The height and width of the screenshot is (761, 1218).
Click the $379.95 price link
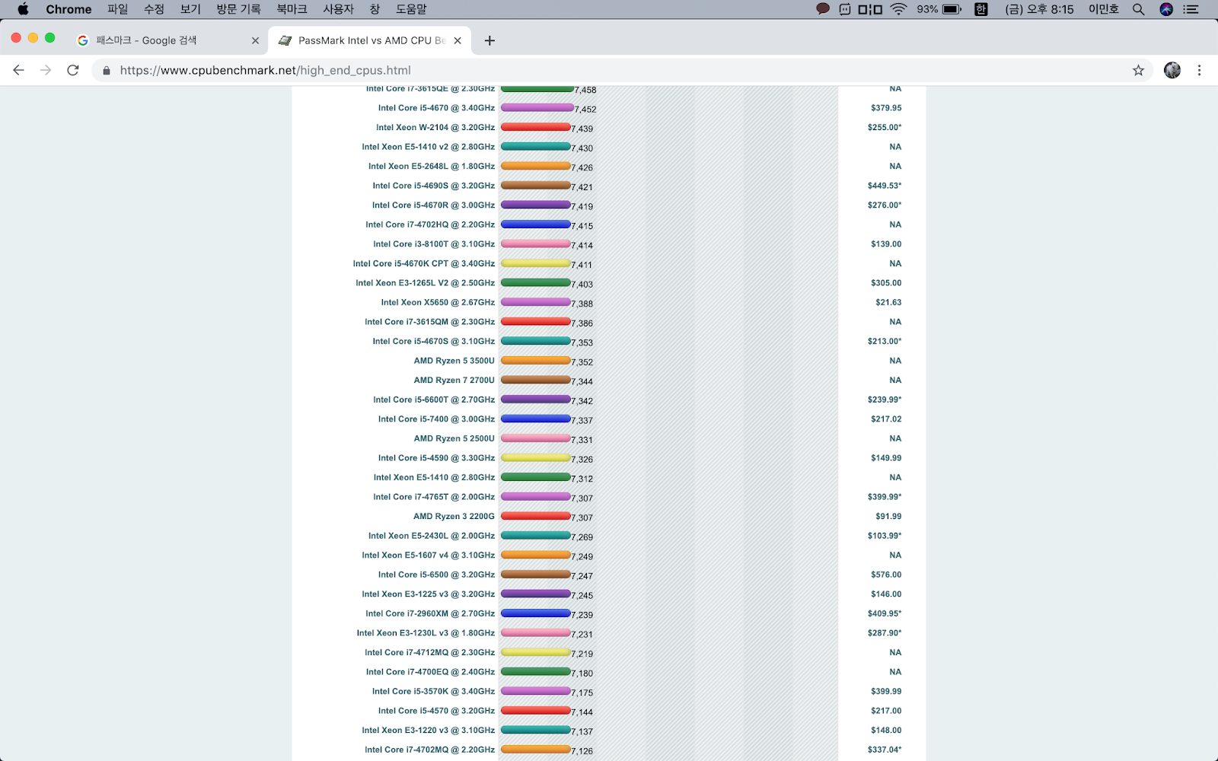pos(886,108)
